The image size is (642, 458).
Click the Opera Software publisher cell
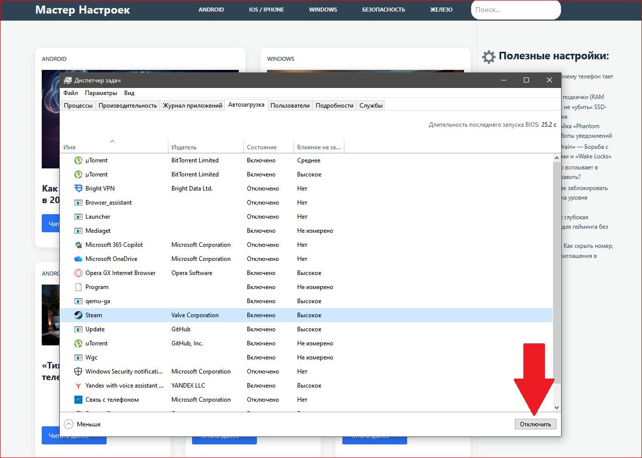click(x=192, y=273)
